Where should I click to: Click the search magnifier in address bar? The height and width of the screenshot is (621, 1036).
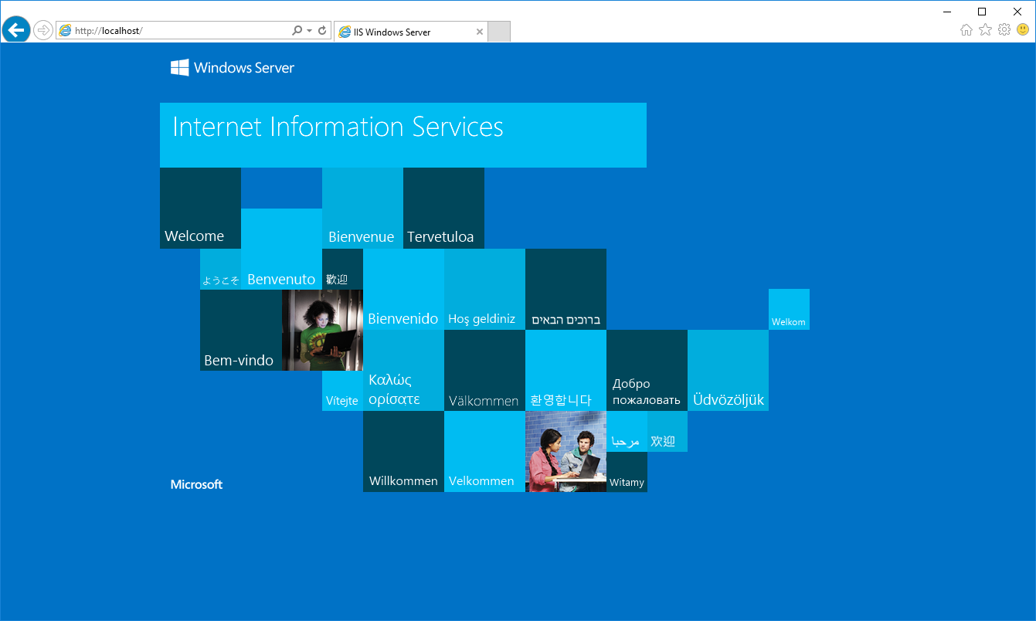[x=297, y=31]
